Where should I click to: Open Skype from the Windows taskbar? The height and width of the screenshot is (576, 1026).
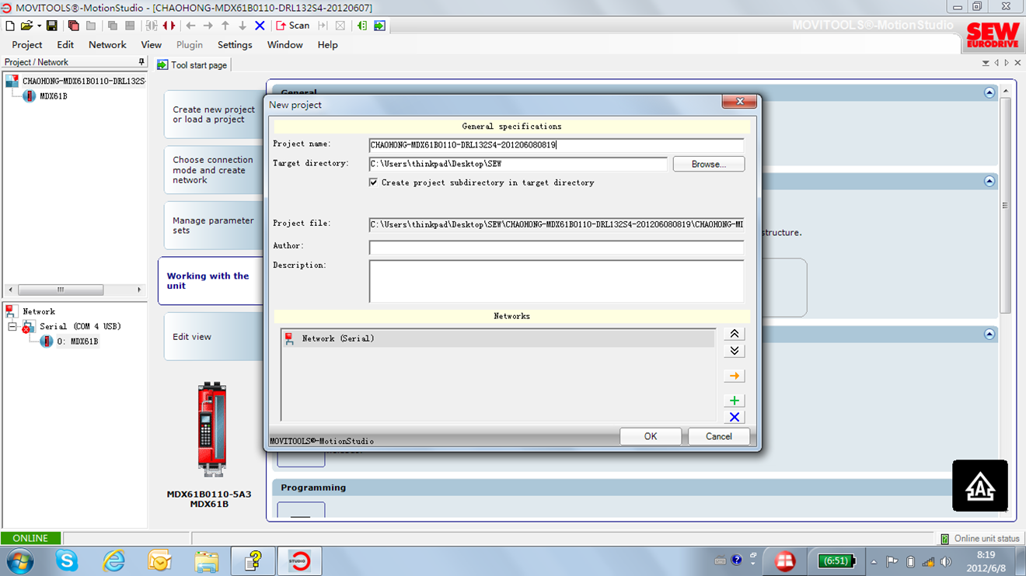(67, 560)
